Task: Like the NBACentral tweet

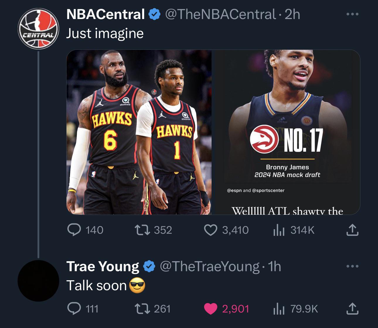Action: click(210, 230)
